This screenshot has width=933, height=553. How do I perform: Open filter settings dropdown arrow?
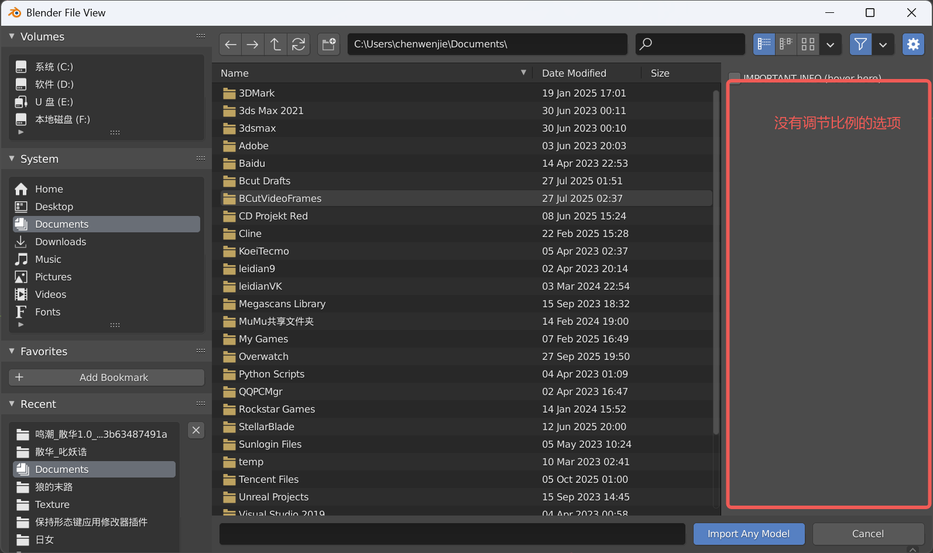pos(883,44)
